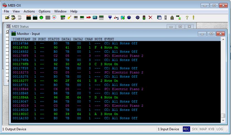Click the 'D 4 Note On' event text
The image size is (231, 135).
pyautogui.click(x=106, y=97)
